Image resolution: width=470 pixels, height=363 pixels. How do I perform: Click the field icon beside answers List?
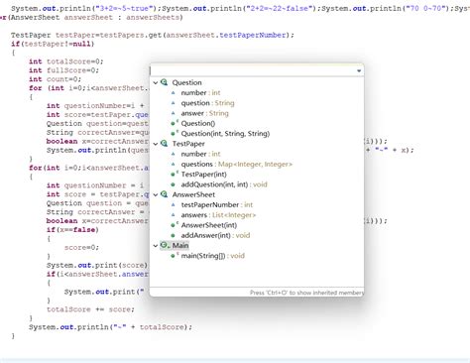click(173, 215)
